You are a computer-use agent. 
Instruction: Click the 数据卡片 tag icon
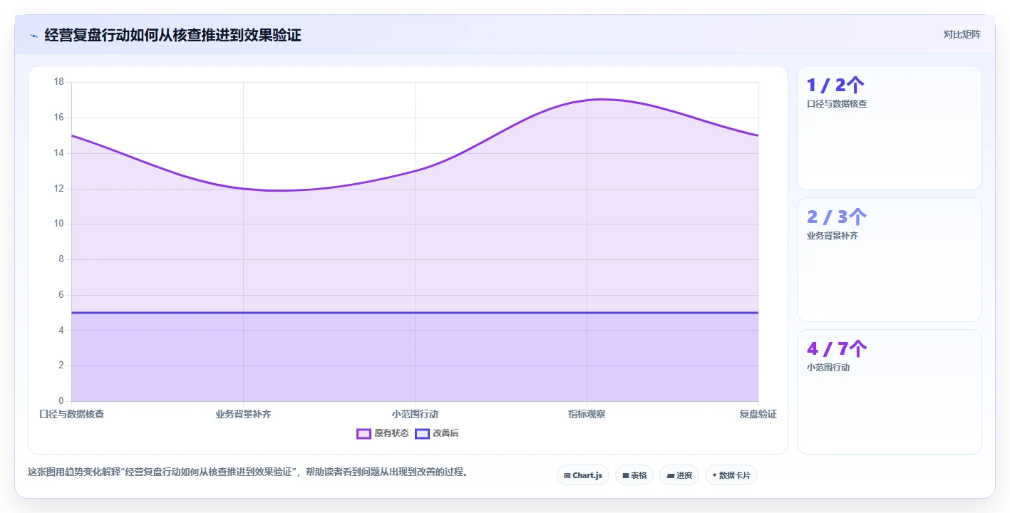click(x=715, y=475)
